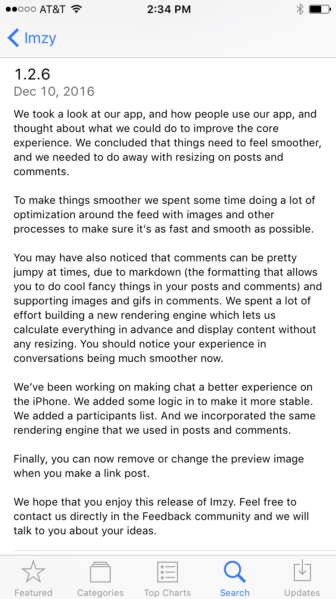Viewport: 336px width, 599px height.
Task: Tap the Dec 10, 2016 release date
Action: click(54, 92)
